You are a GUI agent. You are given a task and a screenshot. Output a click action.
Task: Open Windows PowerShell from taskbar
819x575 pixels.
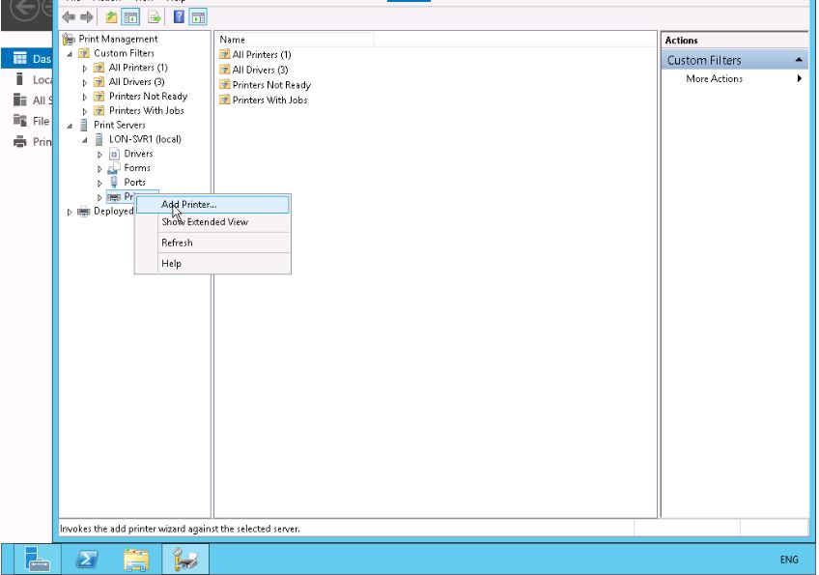87,560
